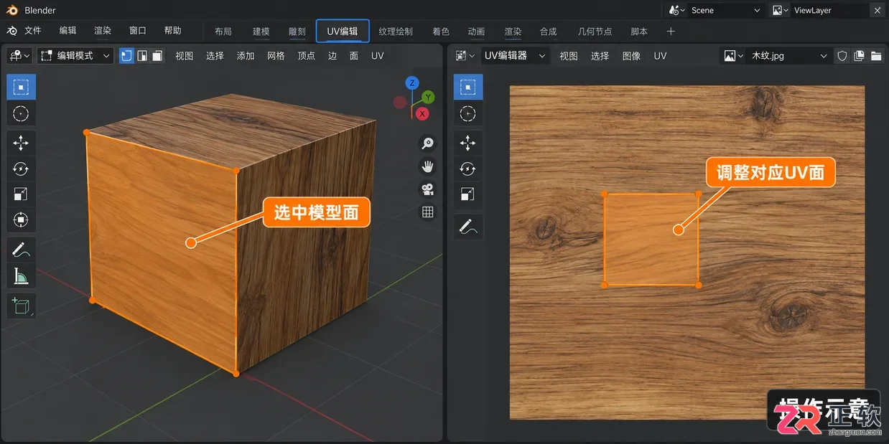The image size is (889, 444).
Task: Choose the Move tool in 3D viewport toolbar
Action: pos(21,143)
